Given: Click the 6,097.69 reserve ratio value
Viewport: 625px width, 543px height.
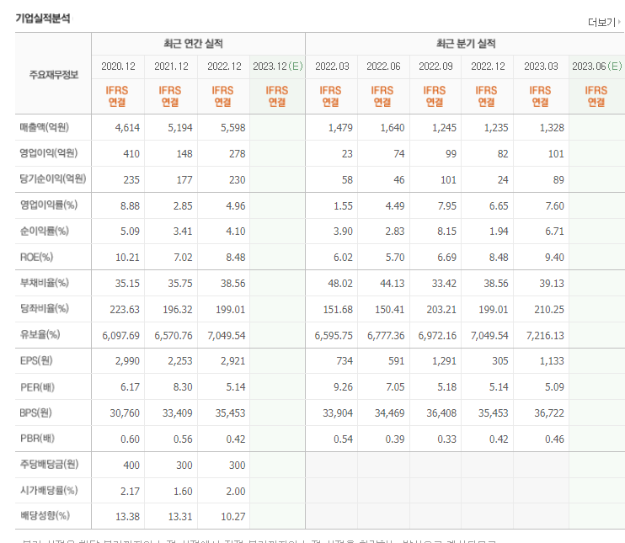Looking at the screenshot, I should 120,336.
